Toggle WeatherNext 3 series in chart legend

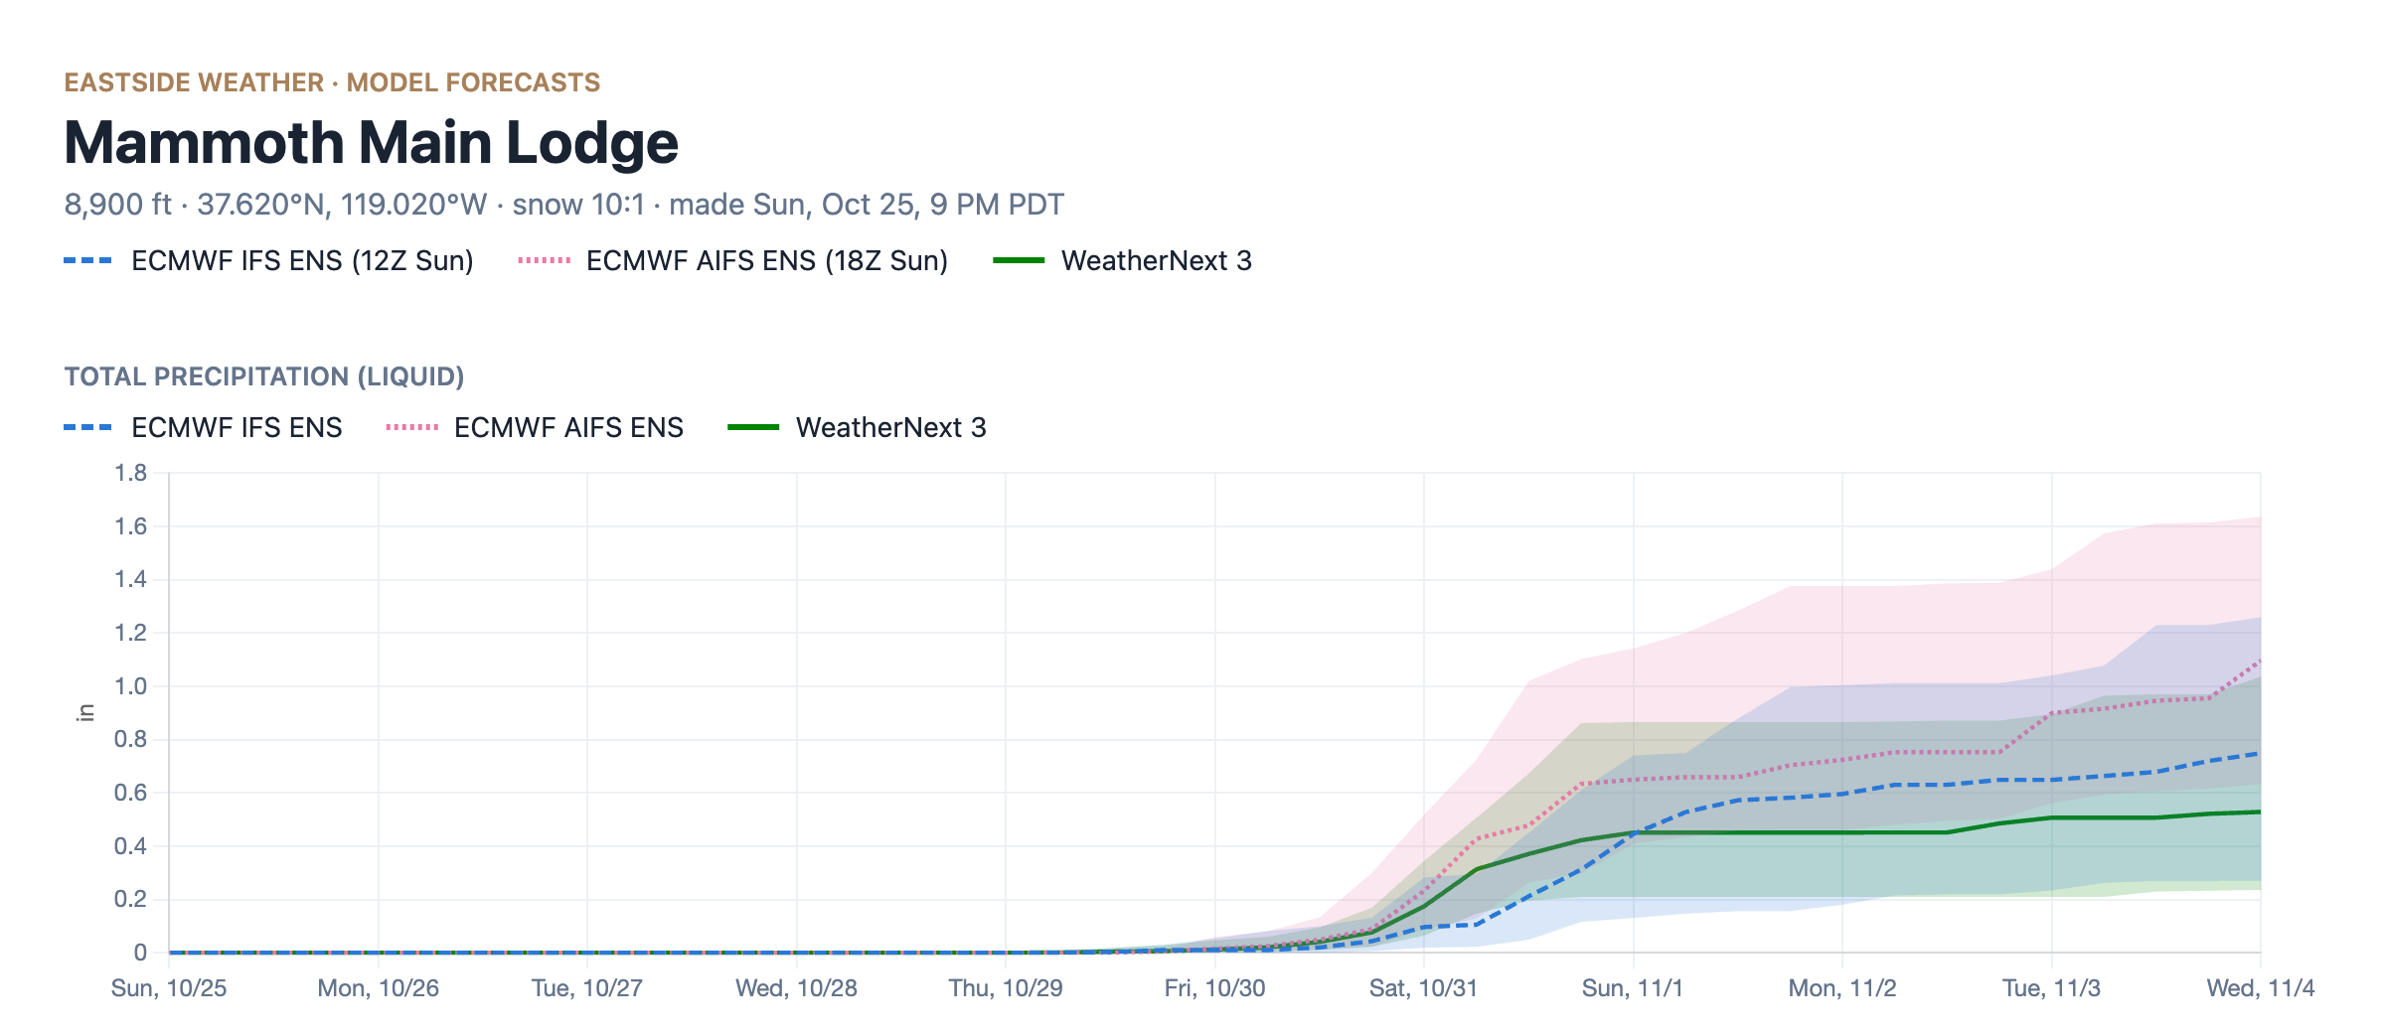point(857,427)
